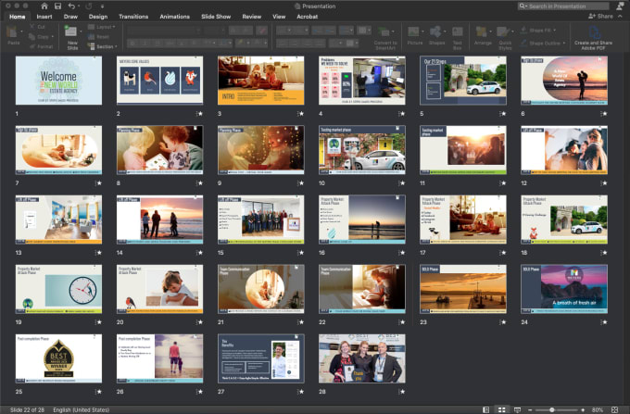Click the Slide 22 of 28 status text
Viewport: 630px width, 414px height.
pyautogui.click(x=27, y=410)
